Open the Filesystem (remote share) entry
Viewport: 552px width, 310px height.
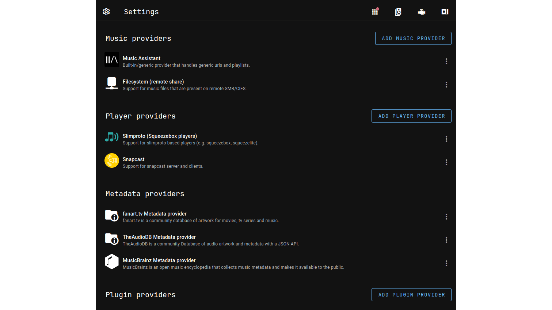point(153,82)
